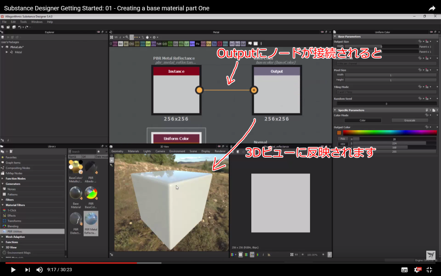Add an FX-Map node with FxM button

tap(159, 44)
